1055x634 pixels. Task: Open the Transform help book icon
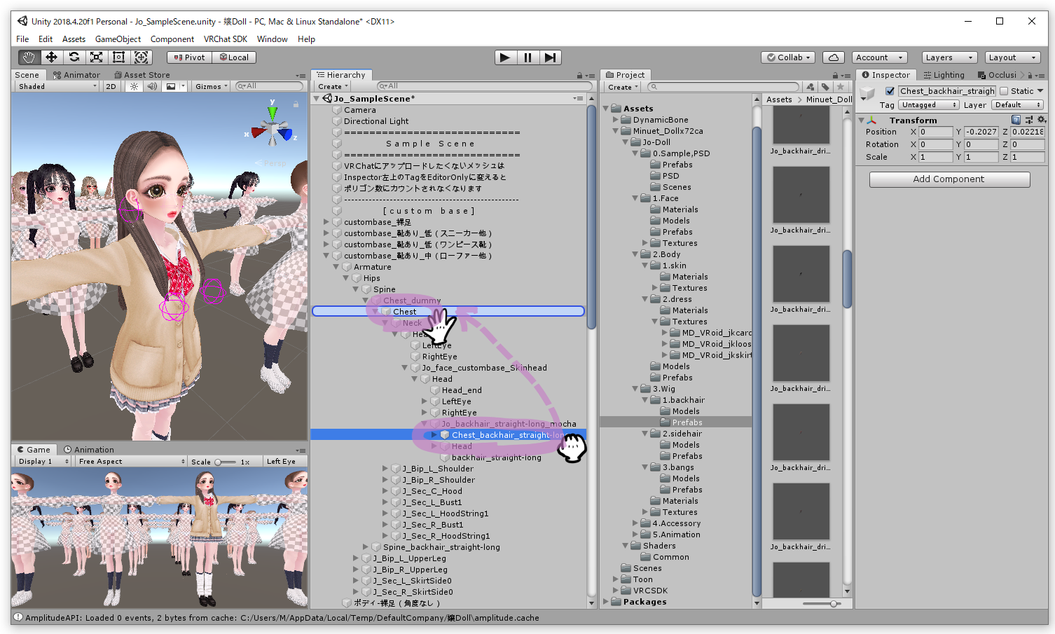[x=1016, y=120]
